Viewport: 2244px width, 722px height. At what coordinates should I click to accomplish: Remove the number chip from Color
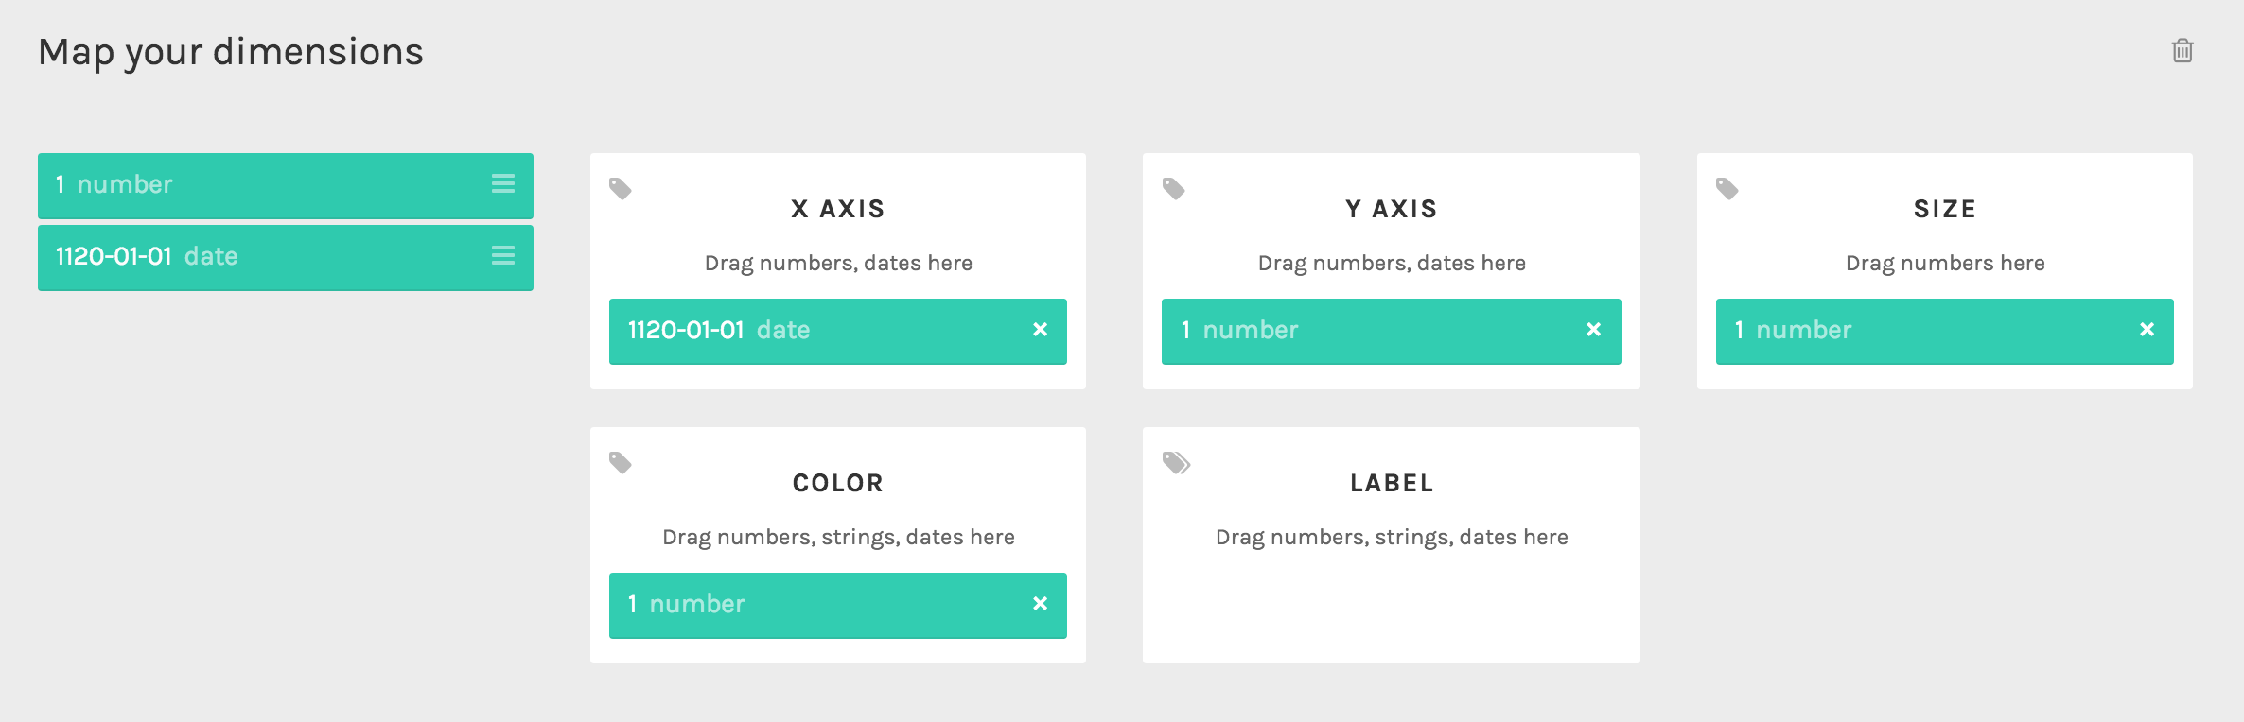[1041, 604]
